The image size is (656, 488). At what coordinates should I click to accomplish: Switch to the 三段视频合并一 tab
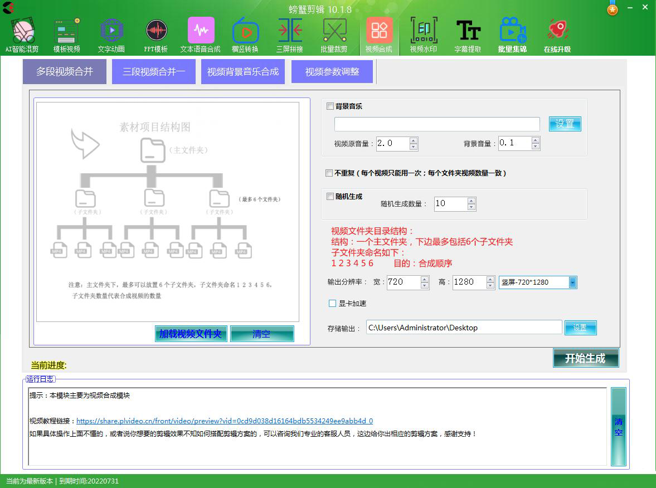click(153, 71)
